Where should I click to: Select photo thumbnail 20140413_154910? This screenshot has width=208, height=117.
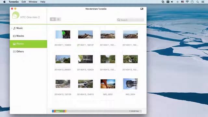[85, 84]
